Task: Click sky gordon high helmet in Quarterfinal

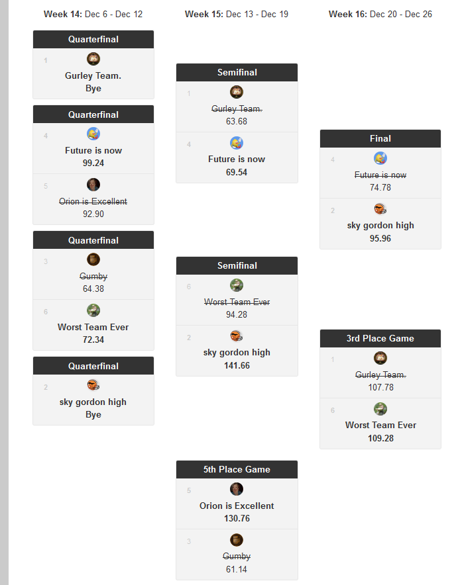Action: 93,385
